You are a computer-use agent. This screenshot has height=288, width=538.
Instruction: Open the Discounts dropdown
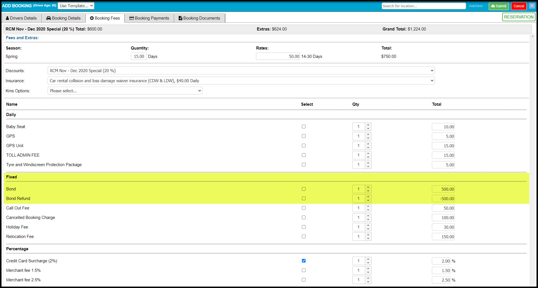click(x=241, y=71)
